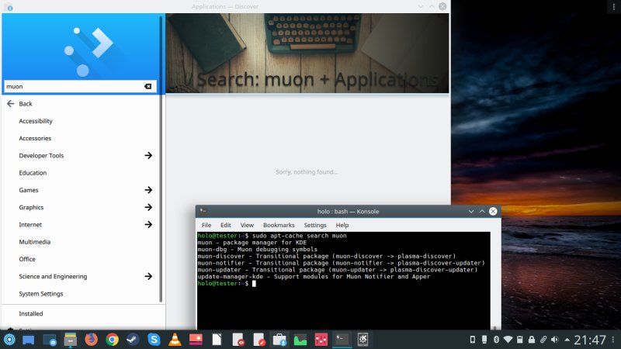Click the Bluetooth tray icon
Screen dimensions: 621x349
pos(495,340)
